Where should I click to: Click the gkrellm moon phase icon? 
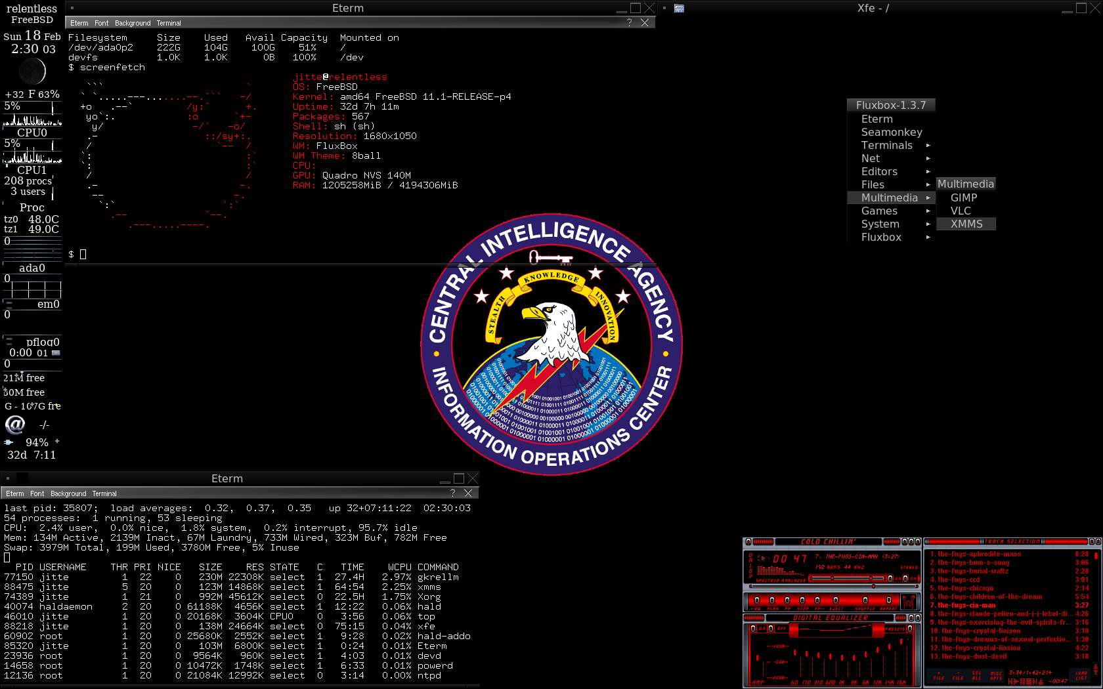pyautogui.click(x=32, y=71)
